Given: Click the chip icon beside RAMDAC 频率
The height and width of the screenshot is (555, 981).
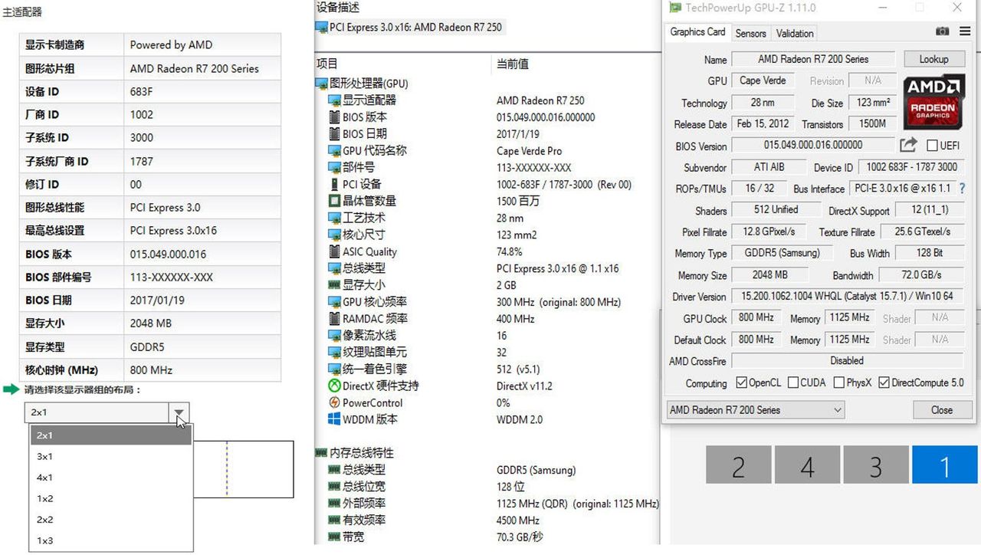Looking at the screenshot, I should coord(334,318).
